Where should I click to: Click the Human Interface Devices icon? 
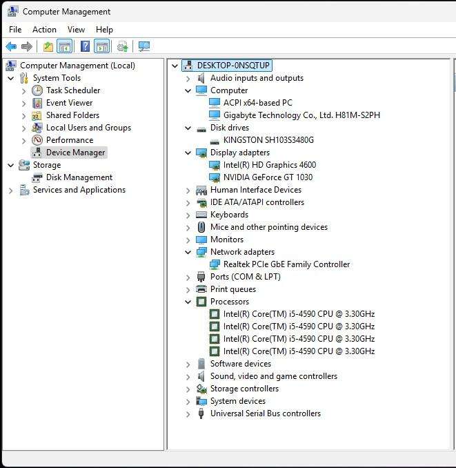(201, 190)
